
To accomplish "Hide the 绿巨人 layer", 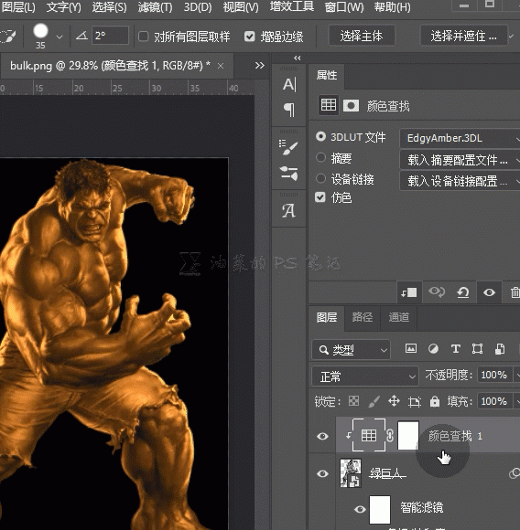I will click(322, 473).
